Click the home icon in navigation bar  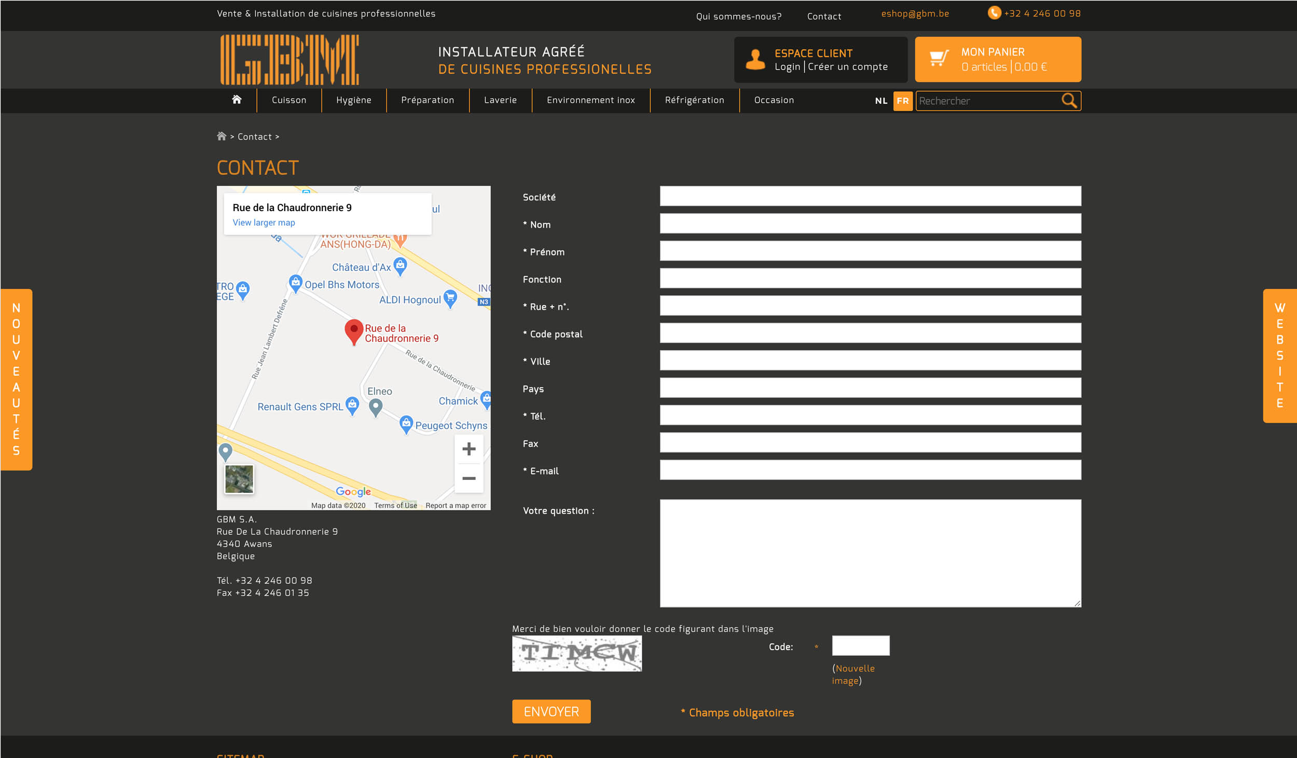coord(237,100)
